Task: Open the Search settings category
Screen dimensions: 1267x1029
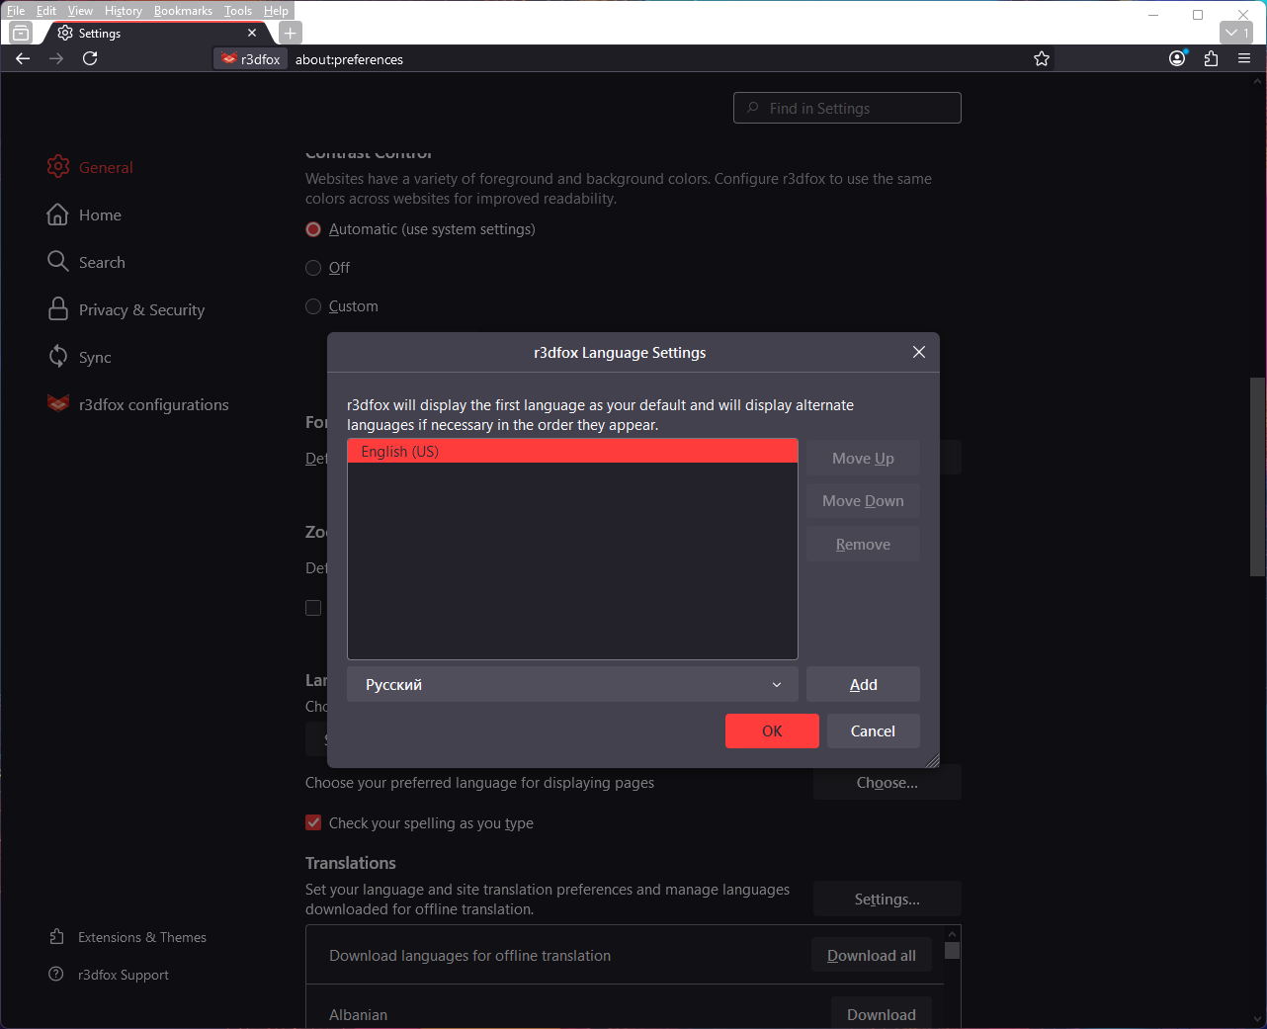Action: tap(86, 262)
